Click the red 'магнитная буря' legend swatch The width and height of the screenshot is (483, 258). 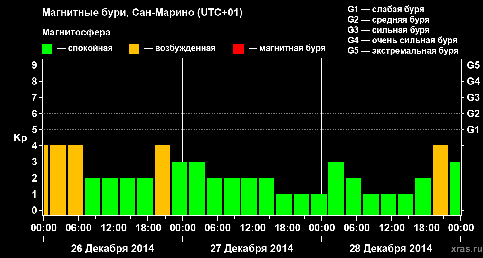click(238, 49)
